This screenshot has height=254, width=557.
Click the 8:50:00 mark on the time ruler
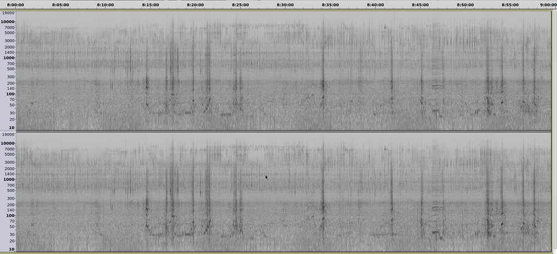(x=465, y=4)
